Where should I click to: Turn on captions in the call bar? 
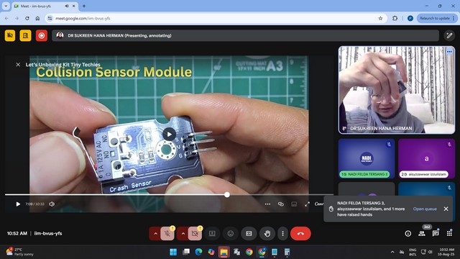click(249, 234)
